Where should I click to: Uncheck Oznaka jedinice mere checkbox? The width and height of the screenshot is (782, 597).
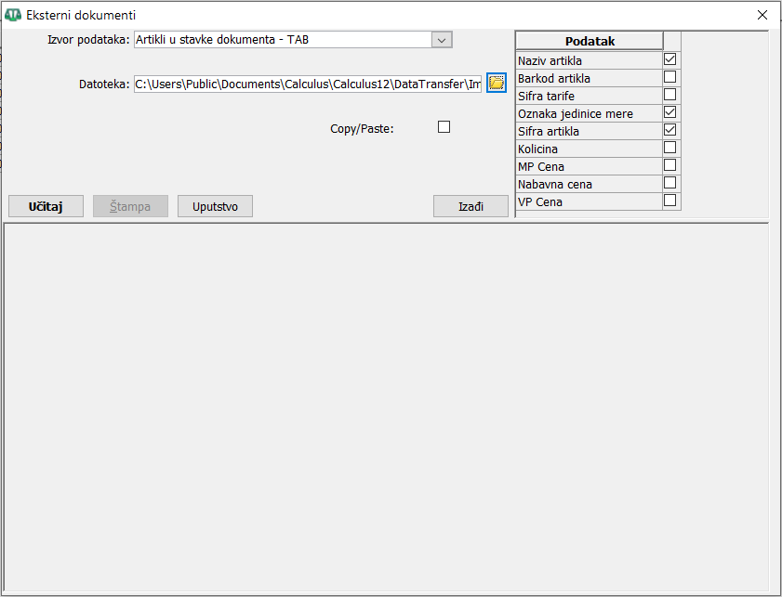[669, 112]
